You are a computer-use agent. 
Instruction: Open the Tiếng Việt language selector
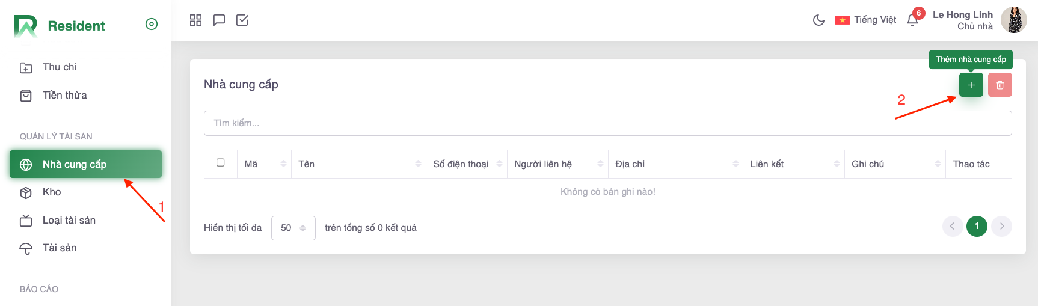[x=865, y=20]
